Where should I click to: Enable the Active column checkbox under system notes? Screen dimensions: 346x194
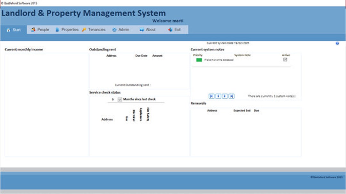(285, 60)
